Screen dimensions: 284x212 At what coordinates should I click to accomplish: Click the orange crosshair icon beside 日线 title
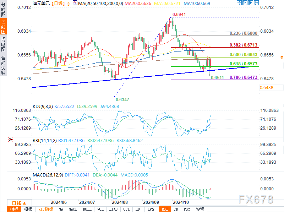click(x=69, y=3)
